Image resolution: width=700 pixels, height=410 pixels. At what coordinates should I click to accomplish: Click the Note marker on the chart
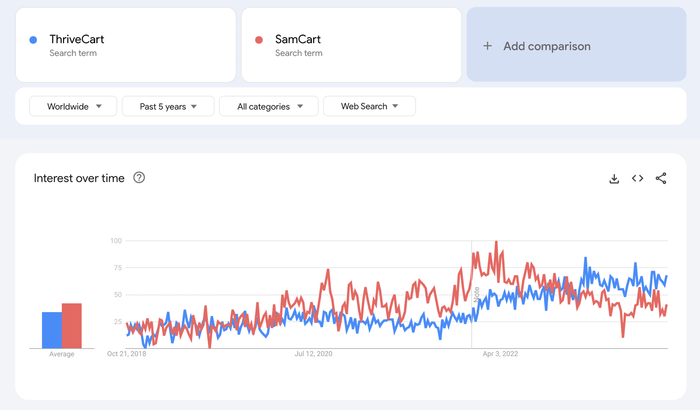click(477, 295)
